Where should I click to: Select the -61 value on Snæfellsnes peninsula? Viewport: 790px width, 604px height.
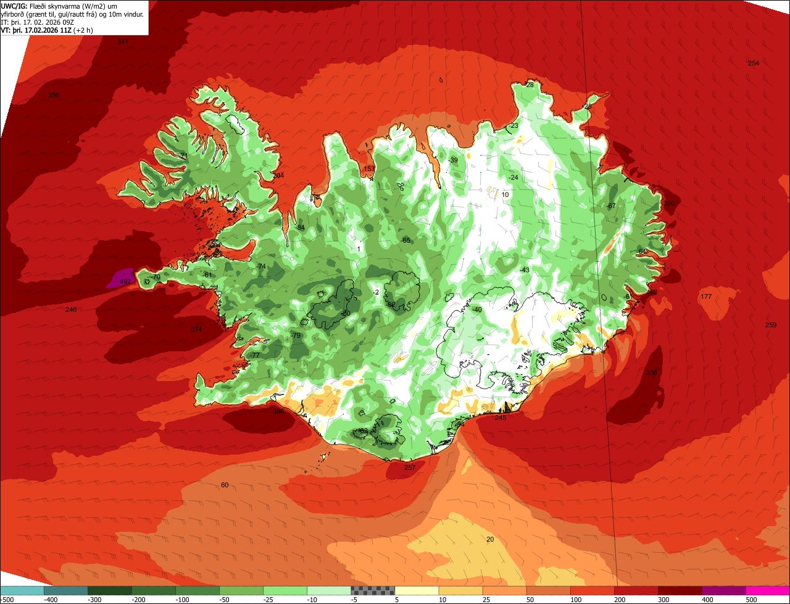(x=207, y=275)
